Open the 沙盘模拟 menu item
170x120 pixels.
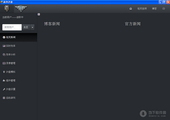pyautogui.click(x=18, y=72)
